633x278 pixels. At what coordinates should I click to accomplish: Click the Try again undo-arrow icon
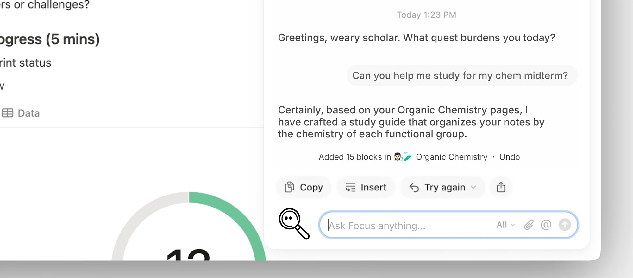(414, 188)
